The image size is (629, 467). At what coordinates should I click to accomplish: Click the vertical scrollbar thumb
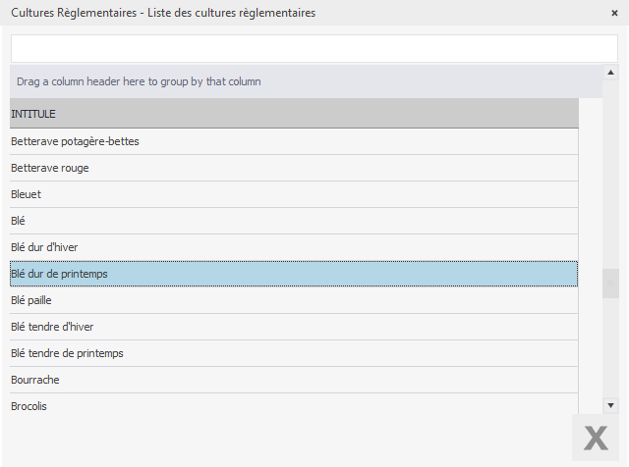pos(610,282)
